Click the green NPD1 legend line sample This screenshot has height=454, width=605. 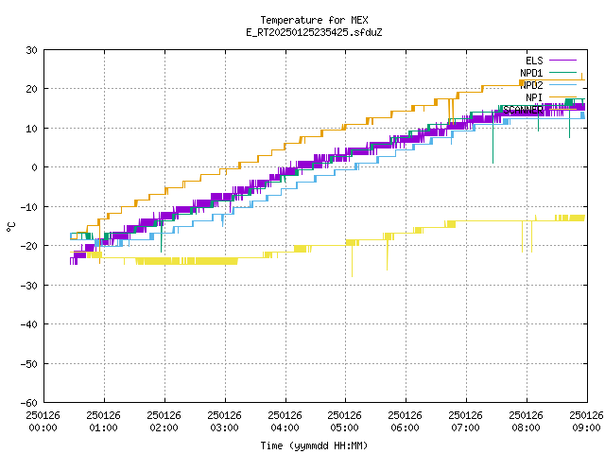[x=562, y=73]
